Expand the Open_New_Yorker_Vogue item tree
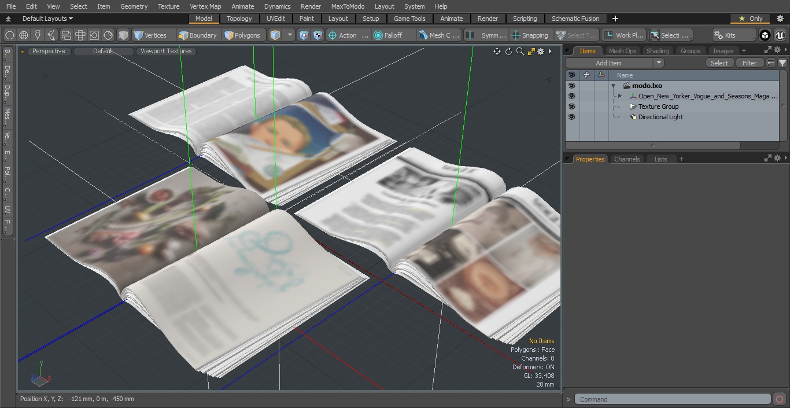790x408 pixels. pyautogui.click(x=620, y=96)
